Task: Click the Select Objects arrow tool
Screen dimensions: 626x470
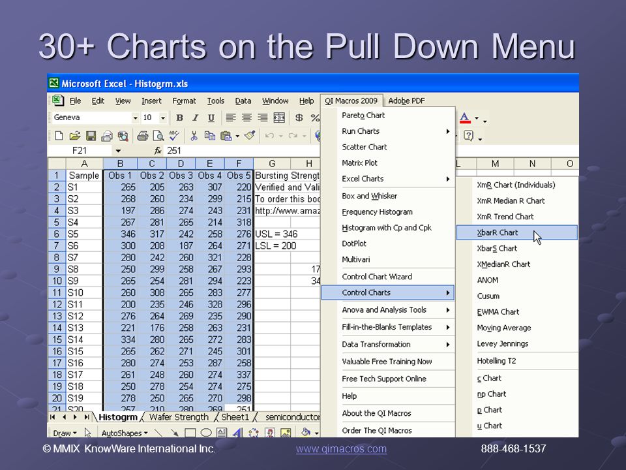Action: pos(88,433)
